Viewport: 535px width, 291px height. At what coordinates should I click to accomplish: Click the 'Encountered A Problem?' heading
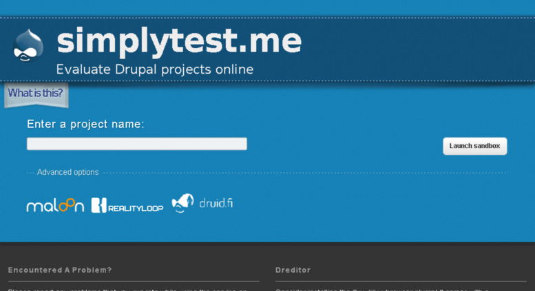pyautogui.click(x=60, y=270)
